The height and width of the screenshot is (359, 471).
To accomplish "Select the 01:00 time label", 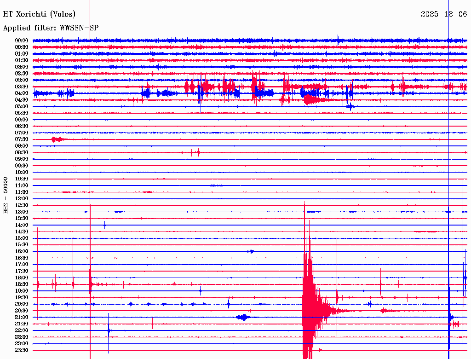I will [22, 54].
